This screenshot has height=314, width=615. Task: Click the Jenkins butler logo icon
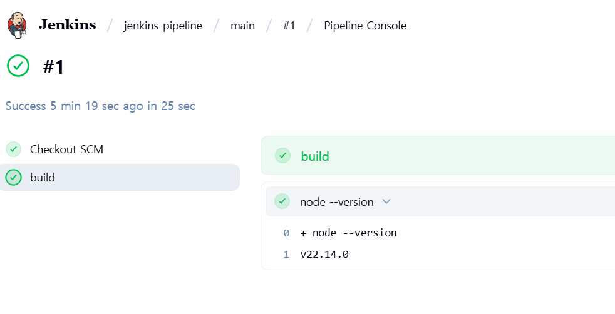[x=17, y=25]
